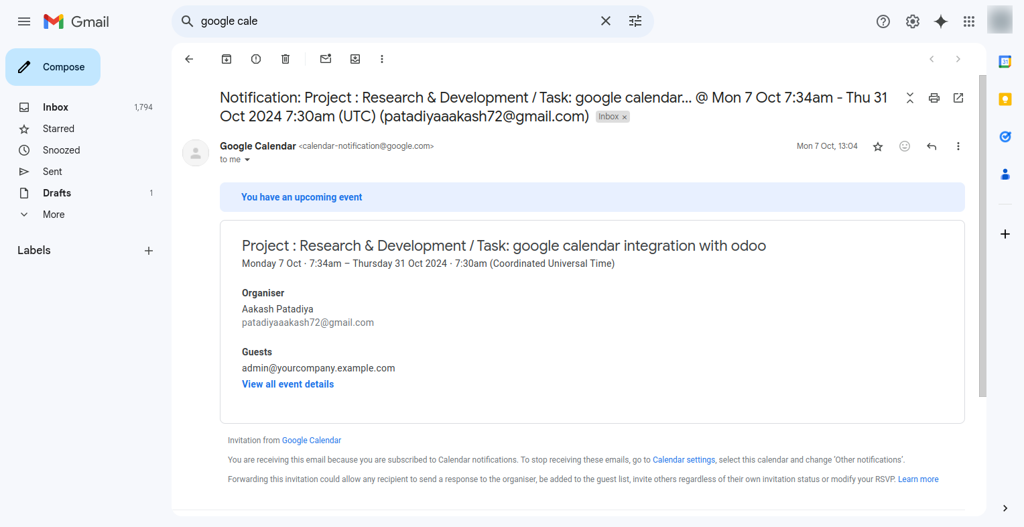Add an emoji reaction

(x=905, y=146)
